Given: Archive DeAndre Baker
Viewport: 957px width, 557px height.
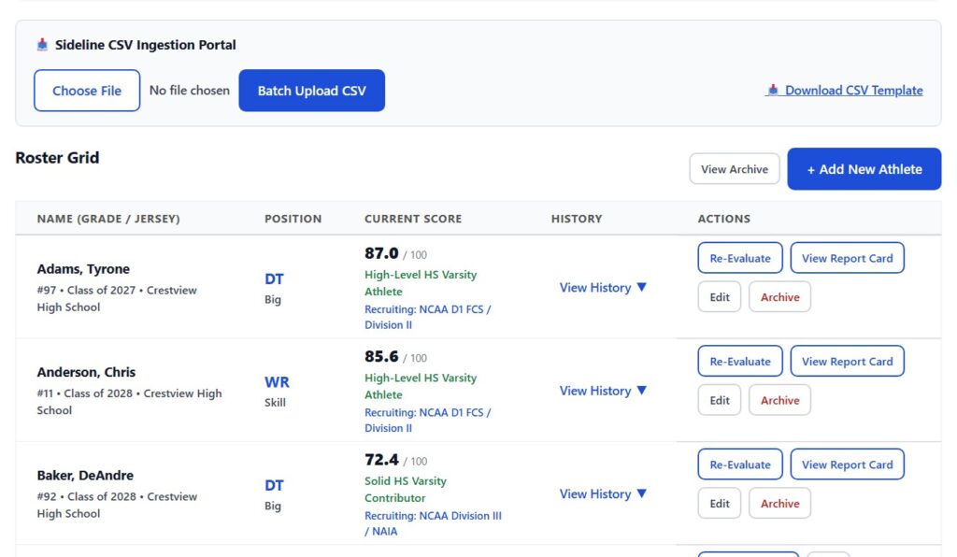Looking at the screenshot, I should 779,504.
